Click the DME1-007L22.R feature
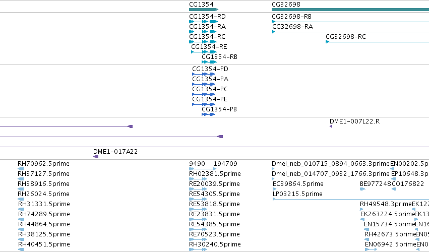 point(354,121)
